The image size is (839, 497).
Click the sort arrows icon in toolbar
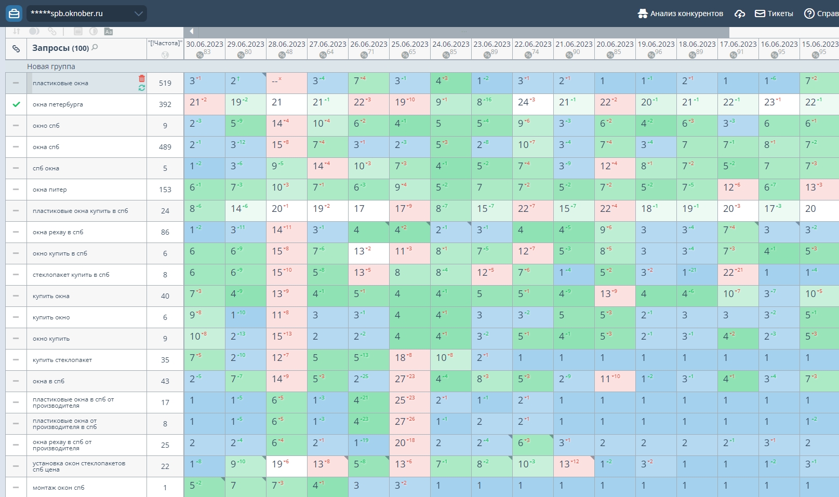(17, 32)
